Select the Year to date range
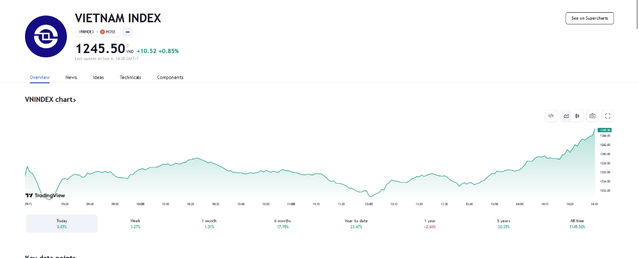The image size is (639, 258). click(x=356, y=223)
